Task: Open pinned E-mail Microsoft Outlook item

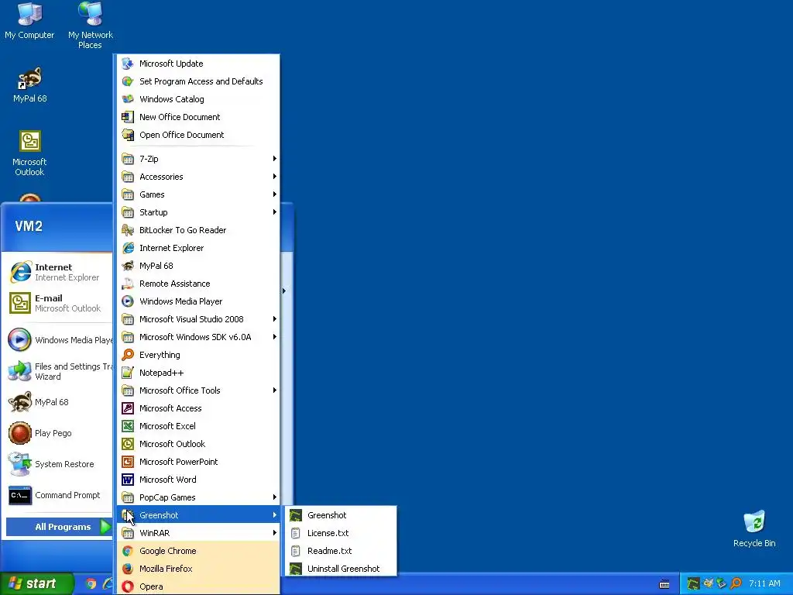Action: click(x=59, y=303)
